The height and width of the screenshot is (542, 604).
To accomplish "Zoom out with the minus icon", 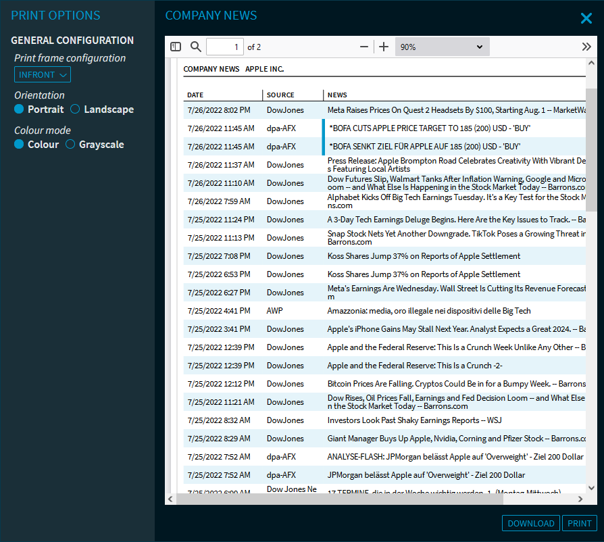I will click(364, 47).
